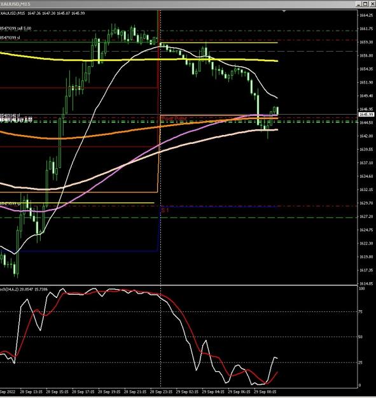Click the 'S 1' support level label
This screenshot has height=398, width=376.
click(165, 210)
